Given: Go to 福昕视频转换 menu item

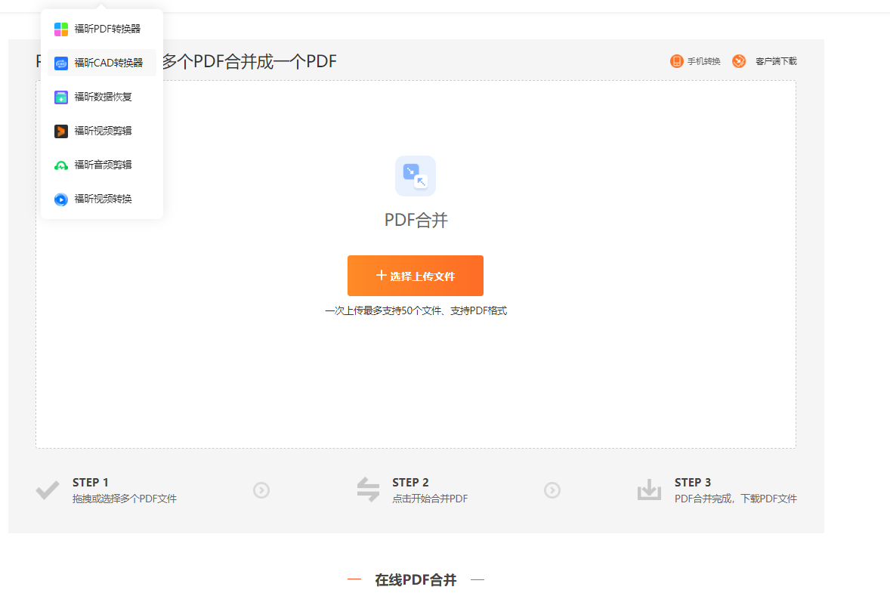Looking at the screenshot, I should point(101,199).
